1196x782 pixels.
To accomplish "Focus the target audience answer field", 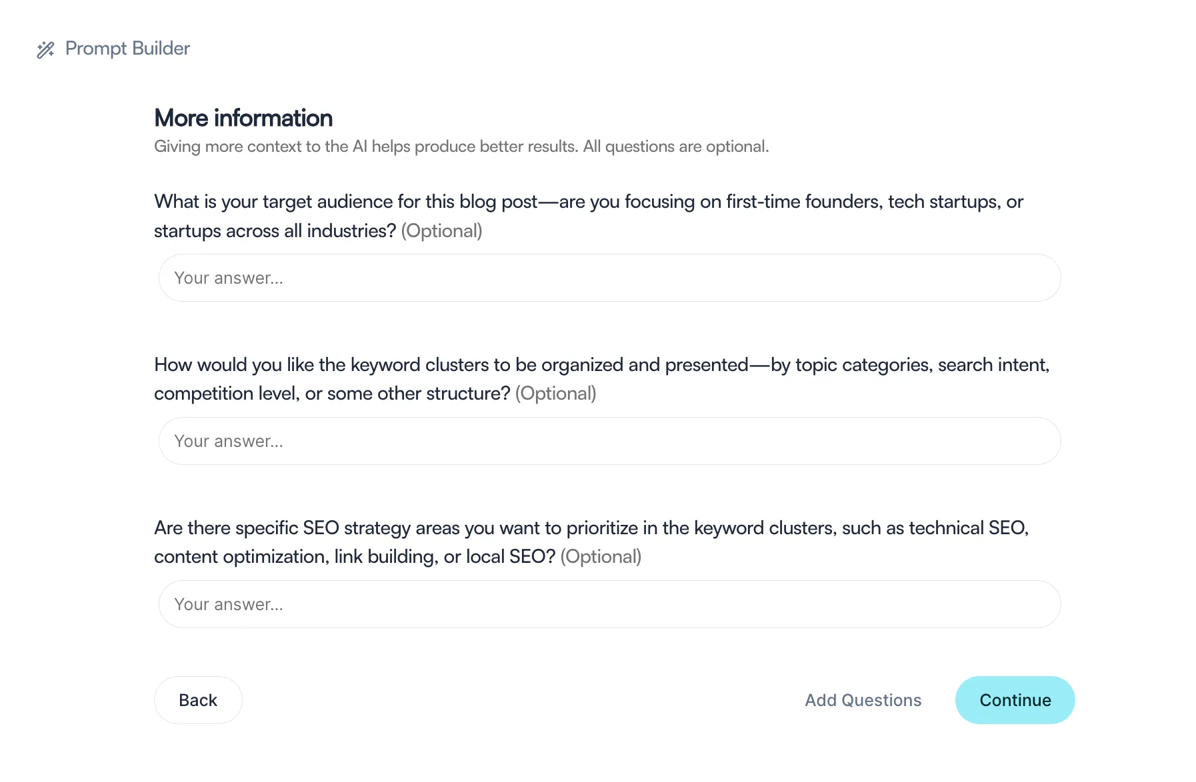I will [609, 278].
